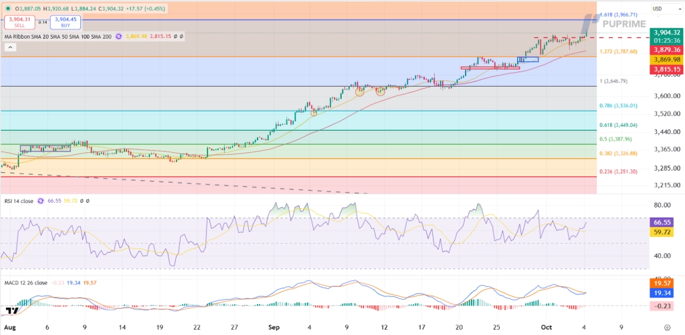
Task: Click the yellow 3,869.98 SMA price label
Action: 666,59
